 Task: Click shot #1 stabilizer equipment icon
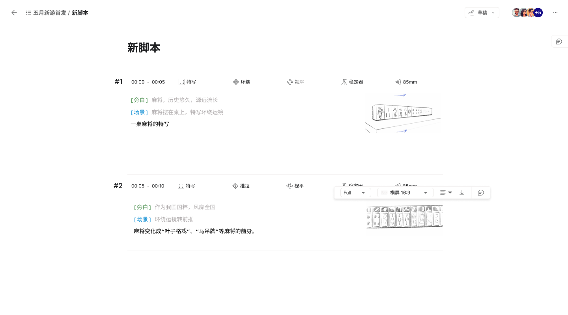pyautogui.click(x=344, y=82)
